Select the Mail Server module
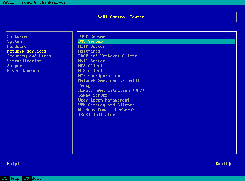Screen dimensions: 245x181 pos(92,61)
